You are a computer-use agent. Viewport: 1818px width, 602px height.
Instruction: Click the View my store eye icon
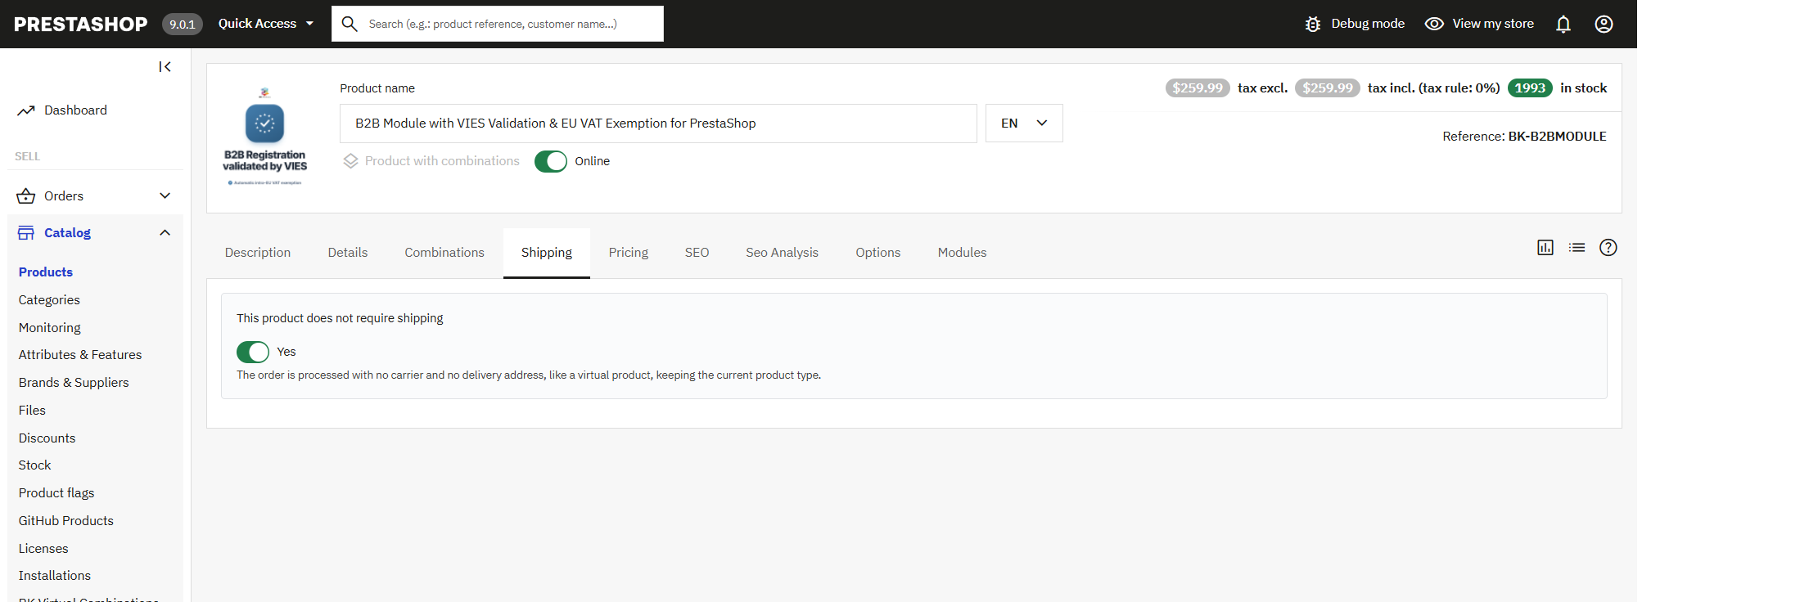pyautogui.click(x=1434, y=24)
